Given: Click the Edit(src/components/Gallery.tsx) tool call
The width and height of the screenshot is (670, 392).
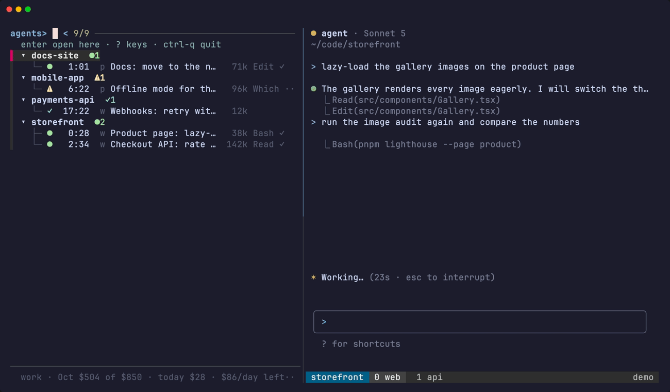Looking at the screenshot, I should click(x=416, y=111).
